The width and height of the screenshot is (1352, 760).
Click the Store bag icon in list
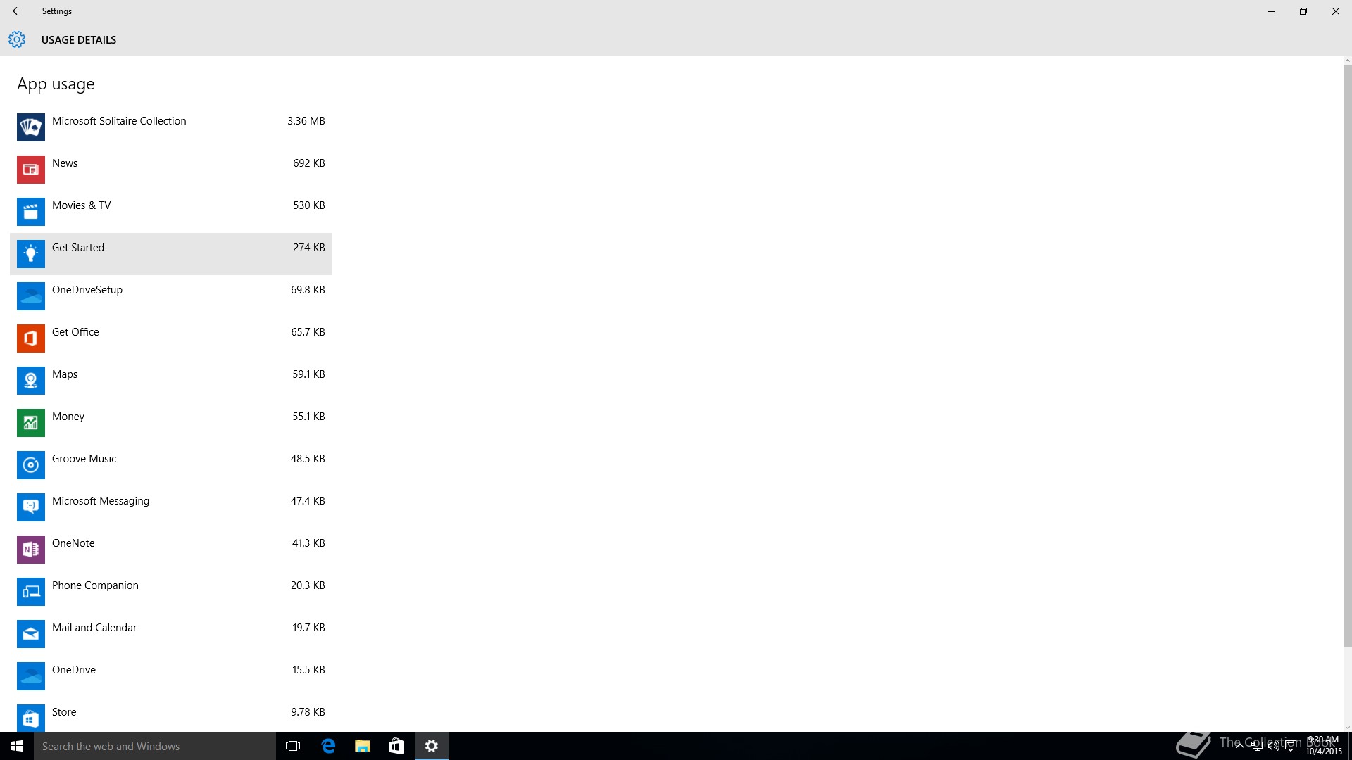tap(31, 718)
